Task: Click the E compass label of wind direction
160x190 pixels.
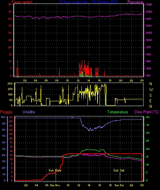Action: pyautogui.click(x=150, y=101)
